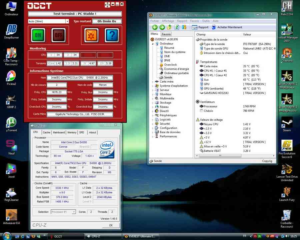Click Champ column header in EVEREST
This screenshot has width=300, height=240.
[x=218, y=34]
